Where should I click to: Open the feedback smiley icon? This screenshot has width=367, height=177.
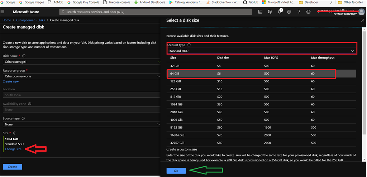(x=309, y=12)
